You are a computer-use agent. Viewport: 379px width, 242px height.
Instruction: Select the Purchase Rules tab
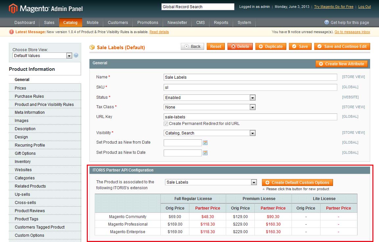(x=45, y=96)
